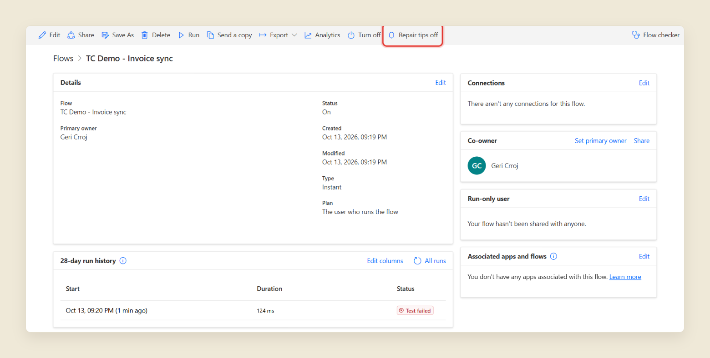This screenshot has width=710, height=358.
Task: Open the Oct 13, 09:20 PM run row
Action: (x=253, y=310)
